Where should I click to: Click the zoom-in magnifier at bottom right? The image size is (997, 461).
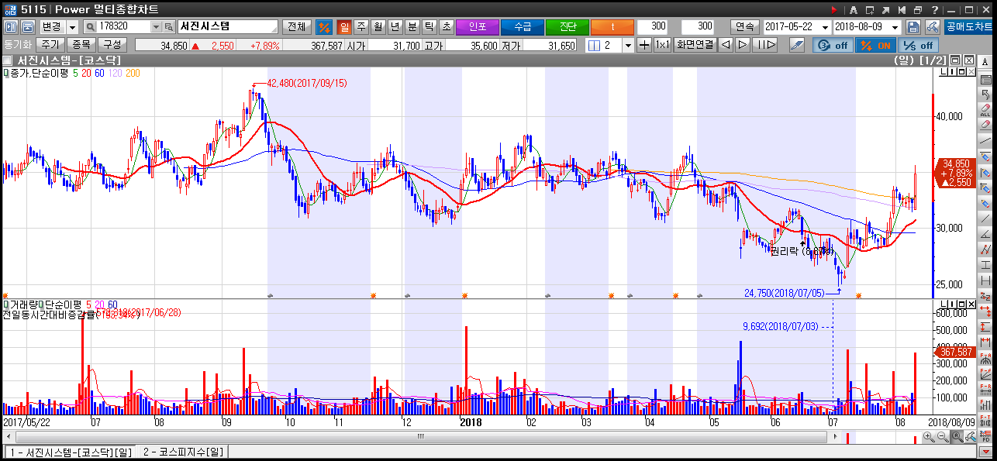click(x=929, y=437)
